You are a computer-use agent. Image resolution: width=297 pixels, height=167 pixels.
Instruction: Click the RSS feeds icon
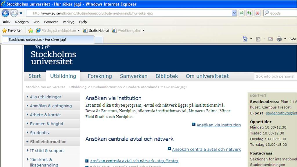pyautogui.click(x=258, y=39)
